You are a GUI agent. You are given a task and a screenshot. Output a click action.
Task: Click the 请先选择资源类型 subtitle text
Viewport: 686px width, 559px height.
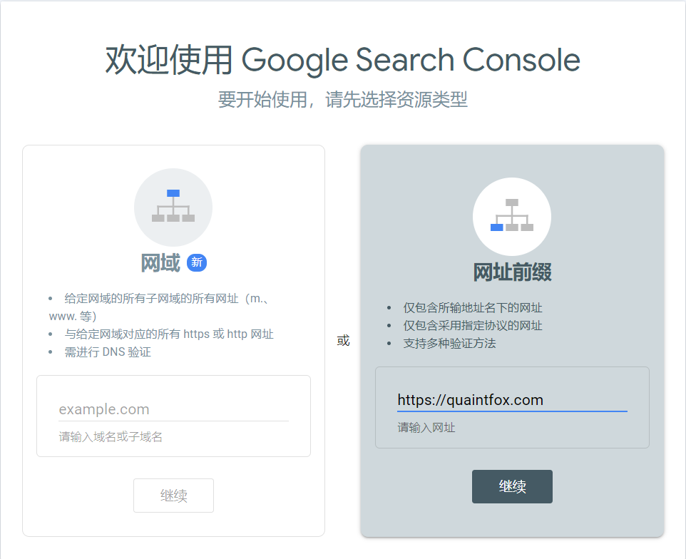pos(343,100)
